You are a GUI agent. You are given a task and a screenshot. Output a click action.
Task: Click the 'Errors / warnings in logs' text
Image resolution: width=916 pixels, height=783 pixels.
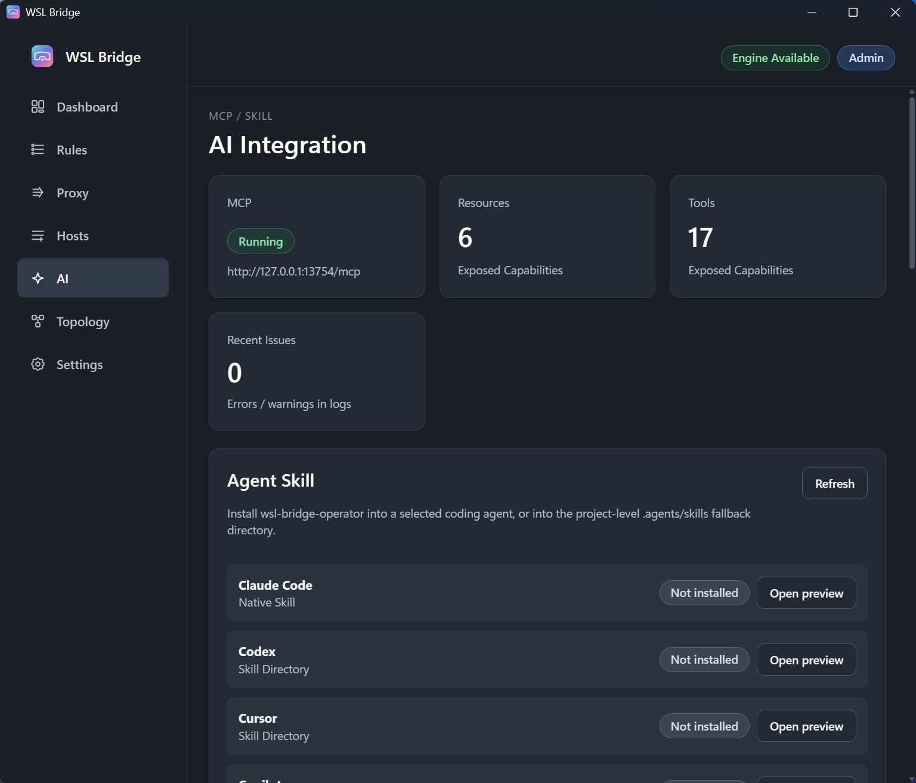289,404
